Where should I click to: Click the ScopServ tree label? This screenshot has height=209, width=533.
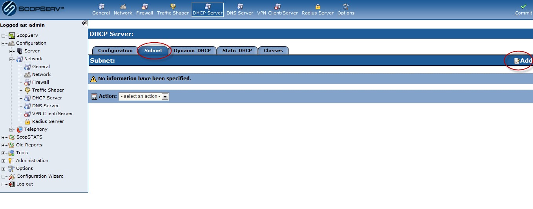click(x=27, y=35)
